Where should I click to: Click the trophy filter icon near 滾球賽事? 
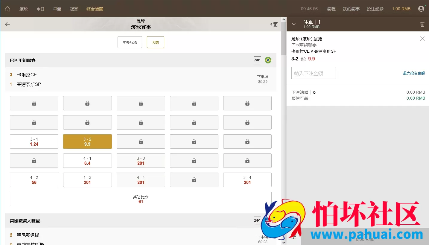click(275, 24)
